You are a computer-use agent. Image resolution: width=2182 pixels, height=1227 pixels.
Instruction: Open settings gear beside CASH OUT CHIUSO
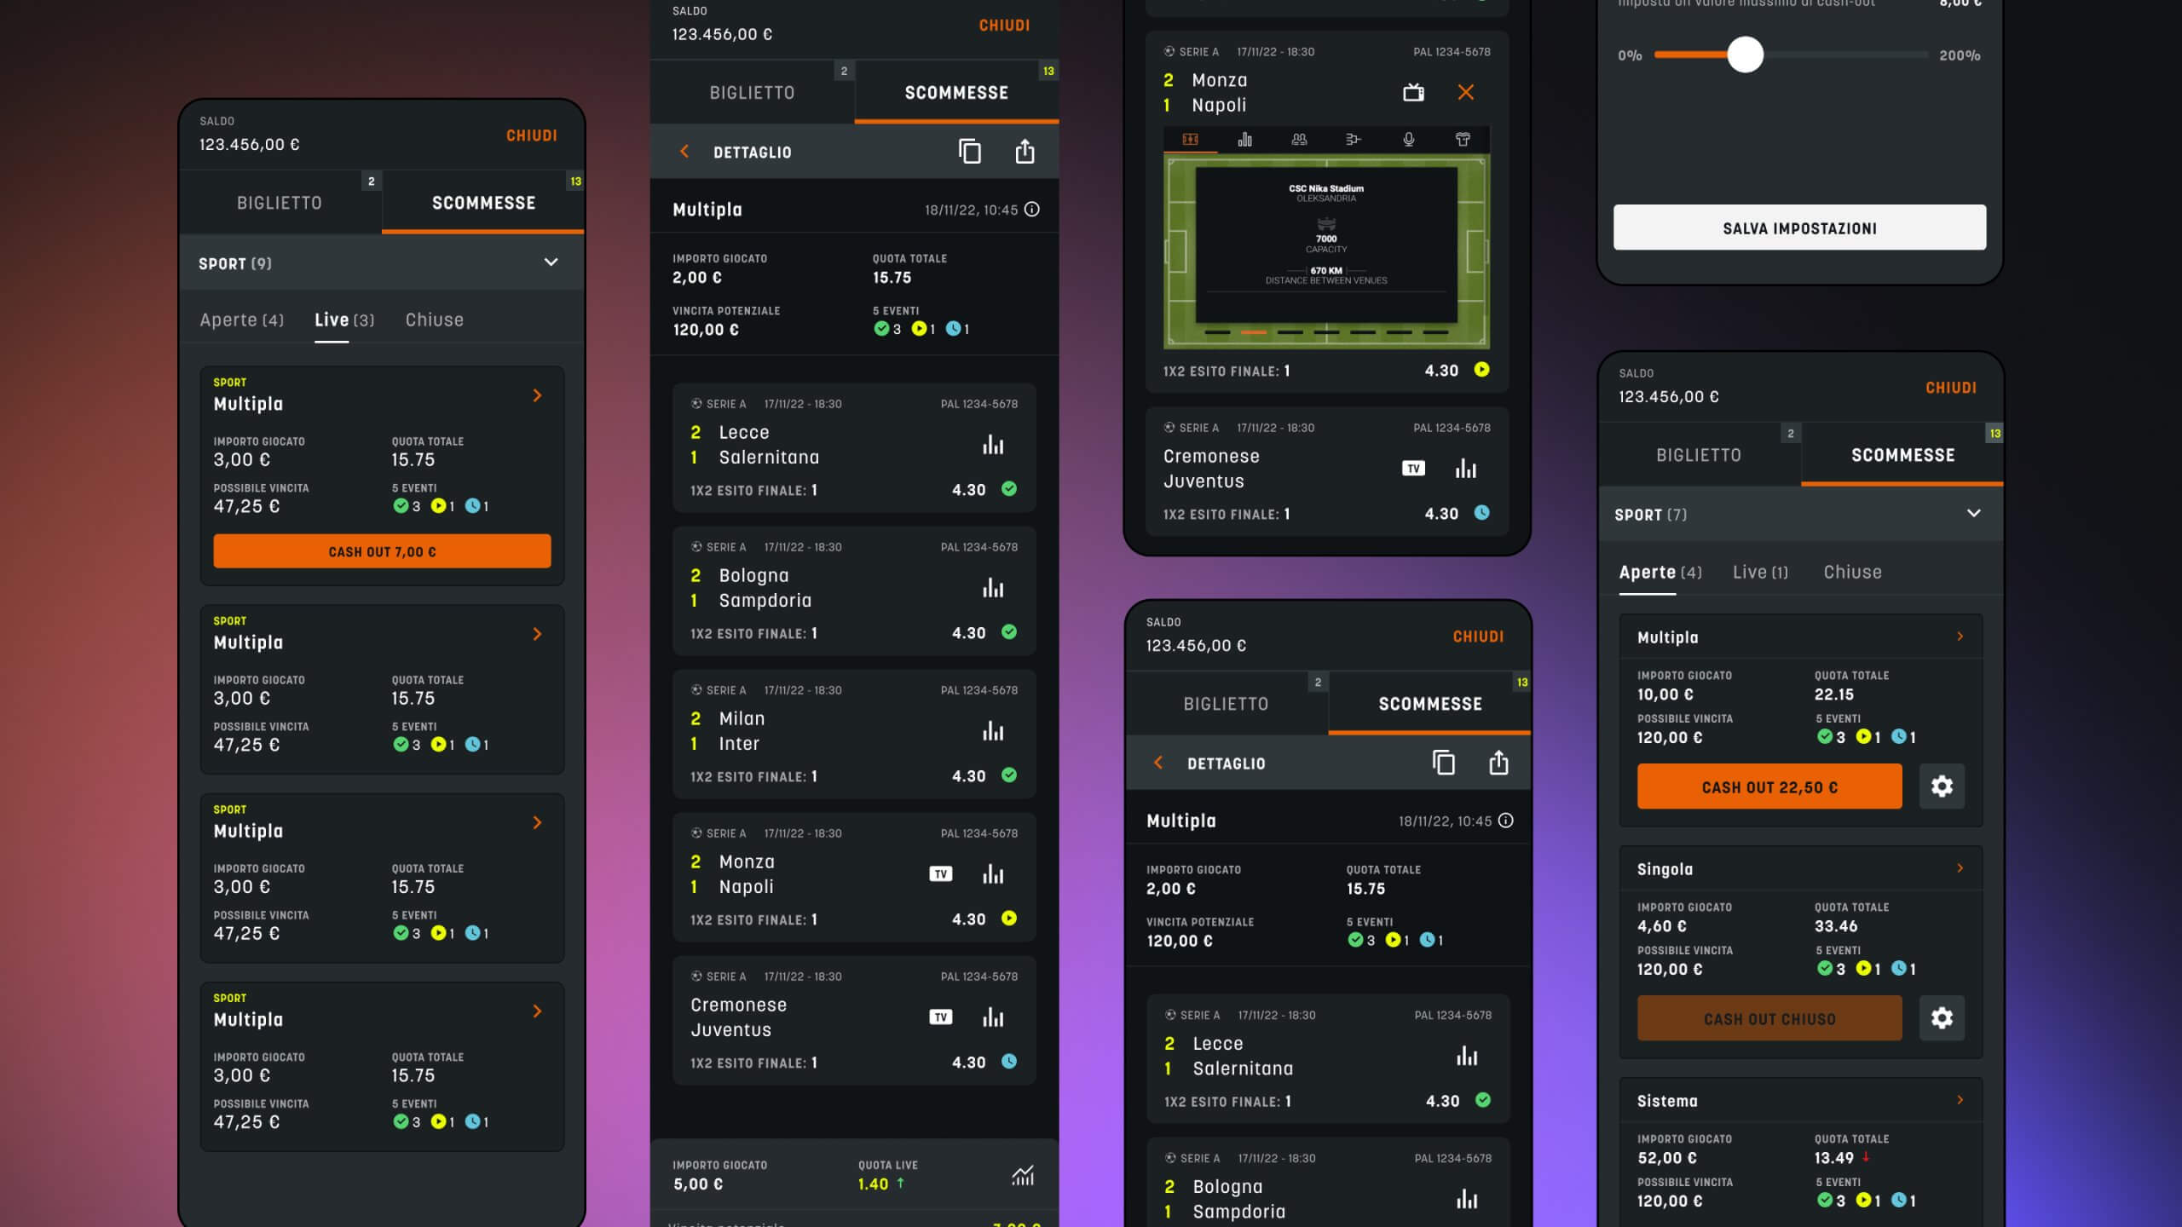(x=1942, y=1017)
